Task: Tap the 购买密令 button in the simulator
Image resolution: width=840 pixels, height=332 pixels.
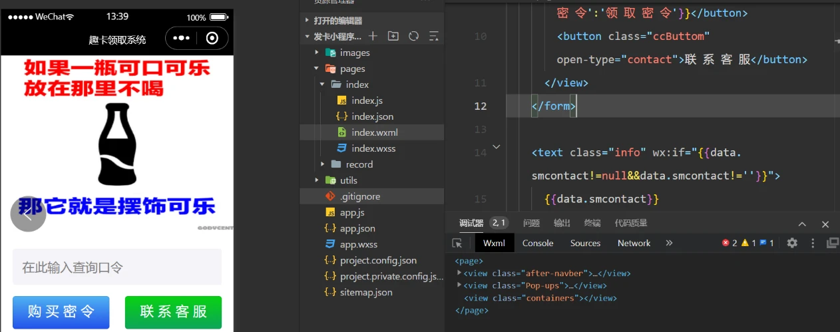Action: coord(61,312)
